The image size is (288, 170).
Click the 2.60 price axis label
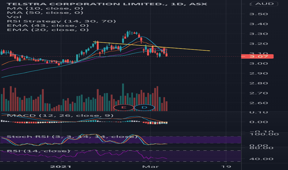[259, 103]
